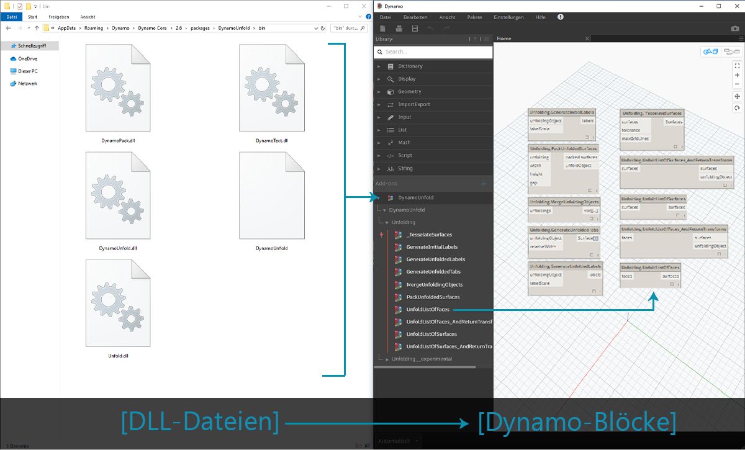This screenshot has width=745, height=450.
Task: Select GenerateInitialLabels node in library
Action: click(x=431, y=247)
